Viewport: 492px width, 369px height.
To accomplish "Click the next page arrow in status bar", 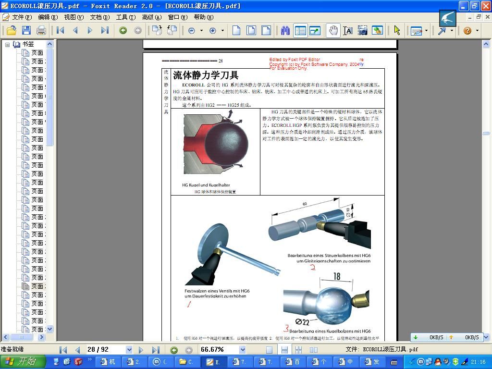I will pos(141,350).
